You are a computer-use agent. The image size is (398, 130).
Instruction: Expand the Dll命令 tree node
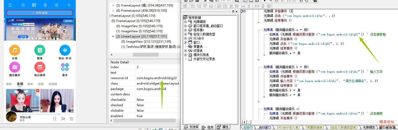point(185,38)
